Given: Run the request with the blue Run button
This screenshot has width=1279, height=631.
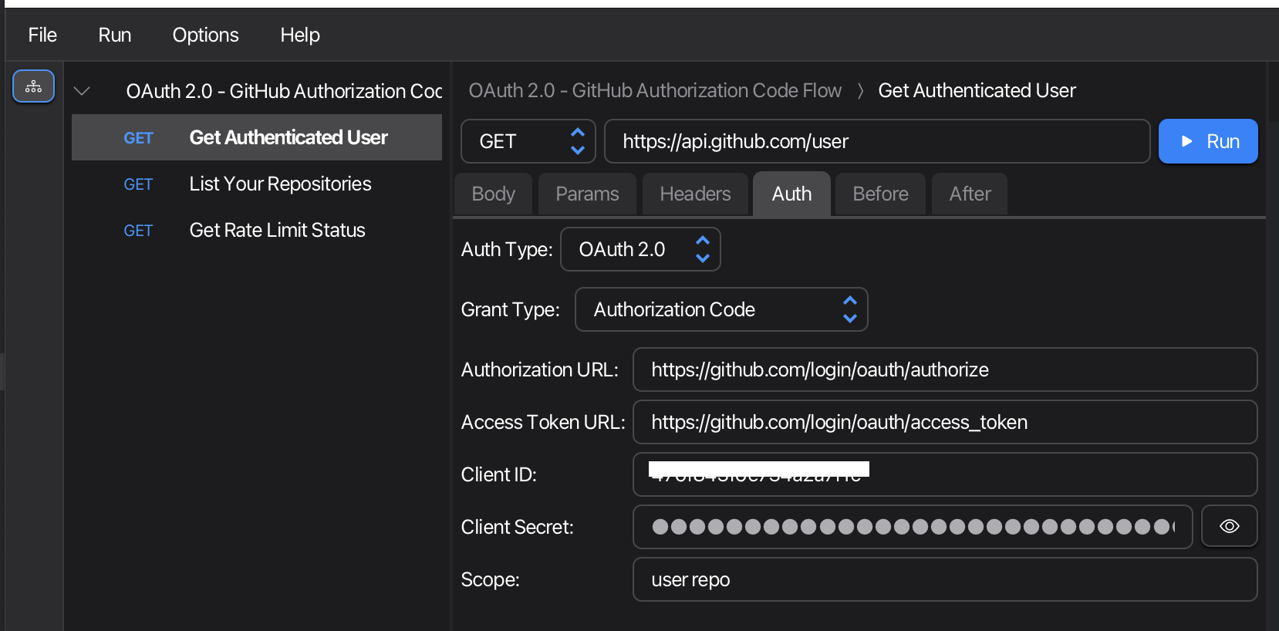Looking at the screenshot, I should point(1208,141).
